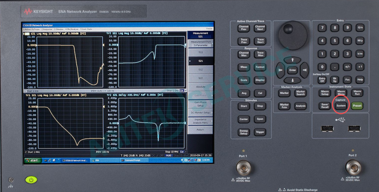Switch to VBA taskbar window

tap(105, 161)
